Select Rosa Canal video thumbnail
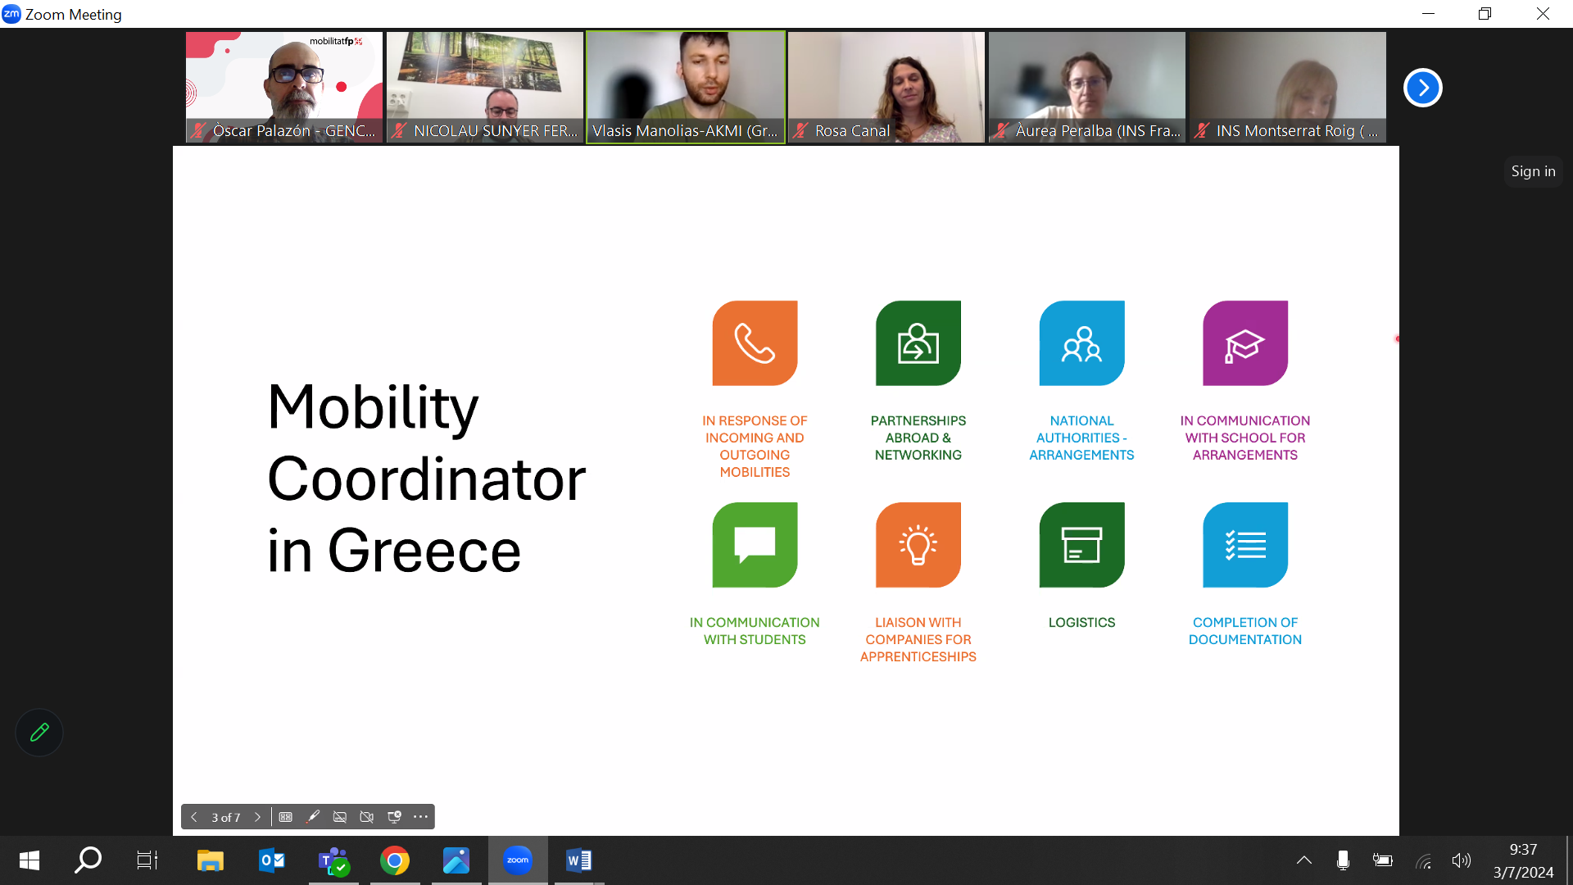This screenshot has width=1573, height=885. pyautogui.click(x=886, y=87)
